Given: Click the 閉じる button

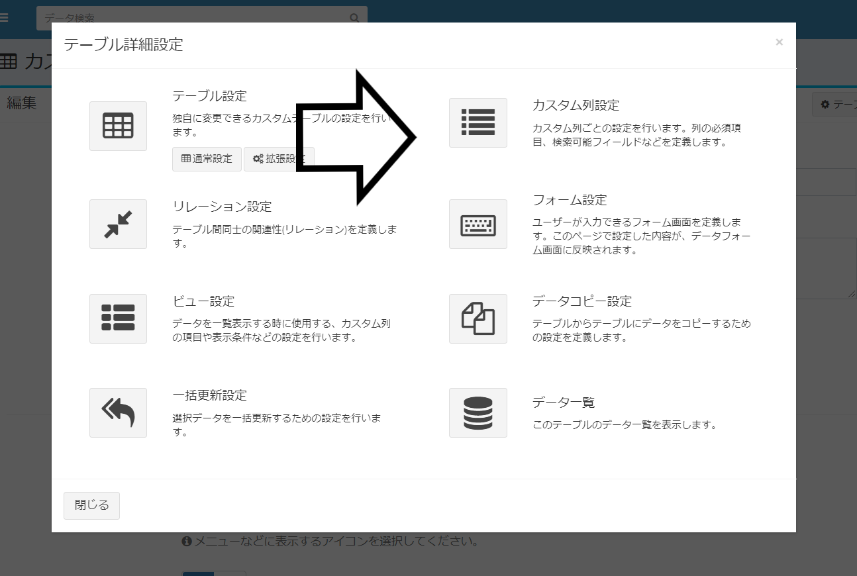Looking at the screenshot, I should [91, 505].
